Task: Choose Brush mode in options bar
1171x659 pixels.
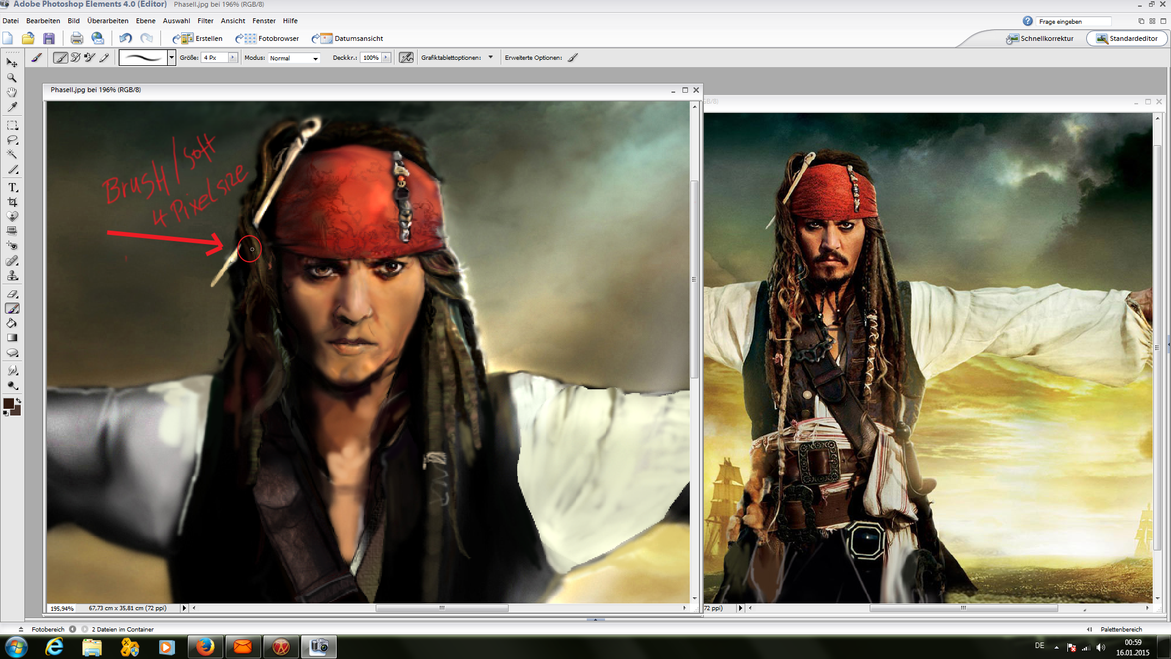Action: (x=60, y=57)
